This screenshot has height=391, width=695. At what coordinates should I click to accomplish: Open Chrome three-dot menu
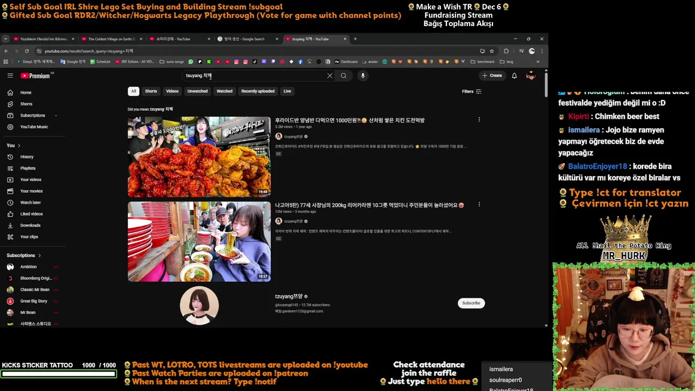click(541, 51)
